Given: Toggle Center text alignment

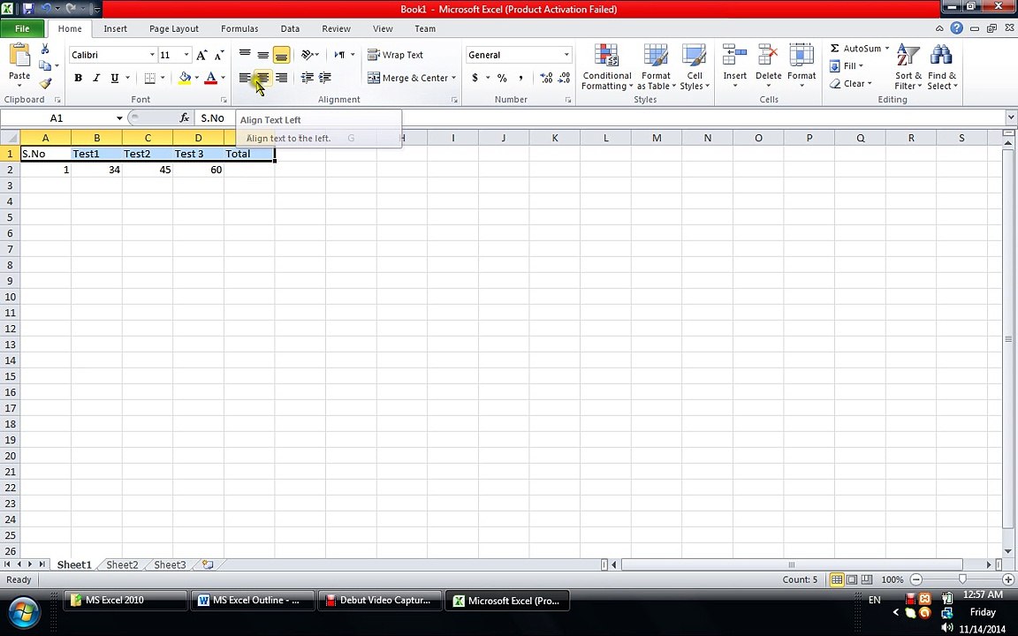Looking at the screenshot, I should coord(263,78).
